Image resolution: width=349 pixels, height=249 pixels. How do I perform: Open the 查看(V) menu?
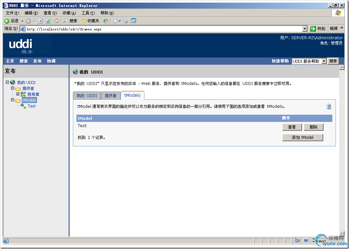(50, 13)
